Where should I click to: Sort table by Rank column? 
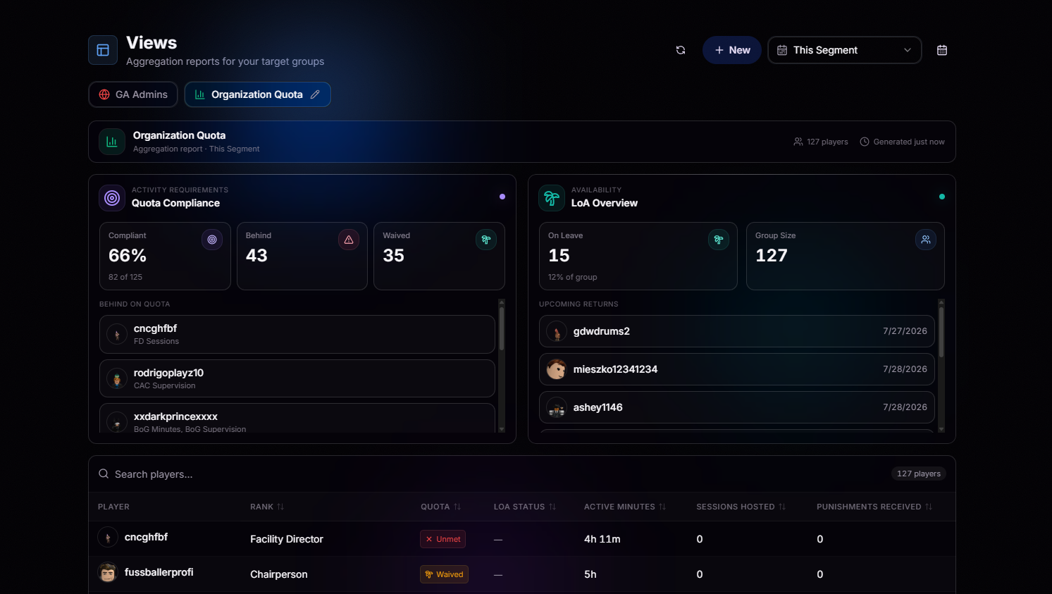[267, 507]
